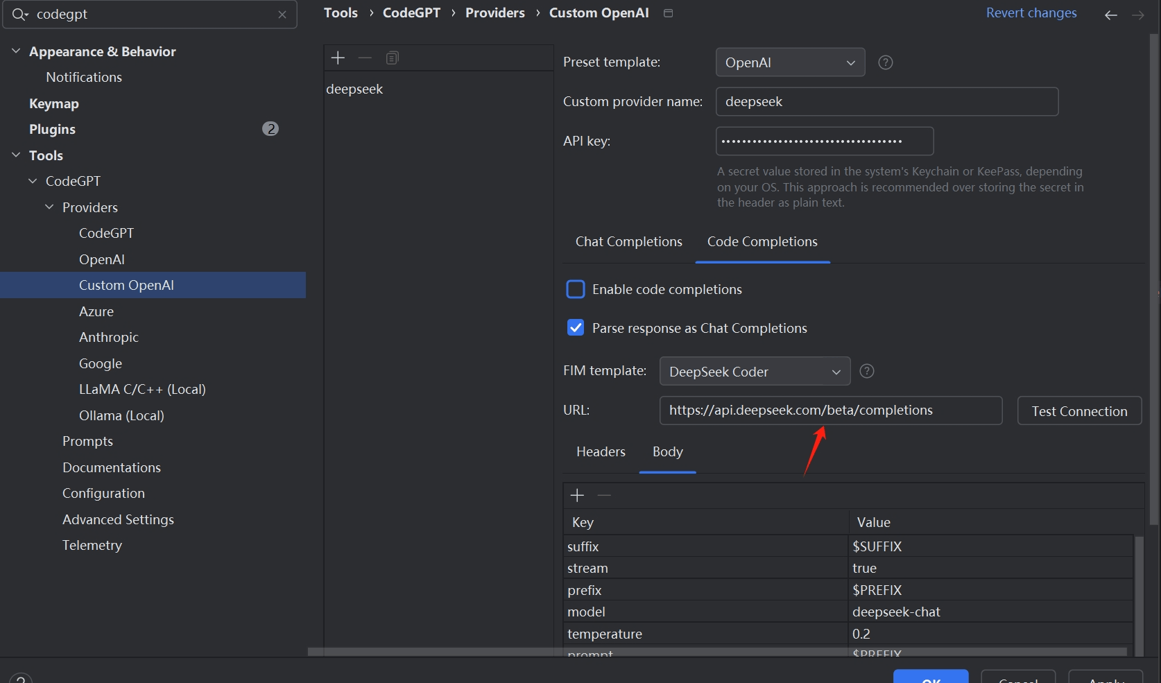Click the temperature value 0.2

point(990,634)
